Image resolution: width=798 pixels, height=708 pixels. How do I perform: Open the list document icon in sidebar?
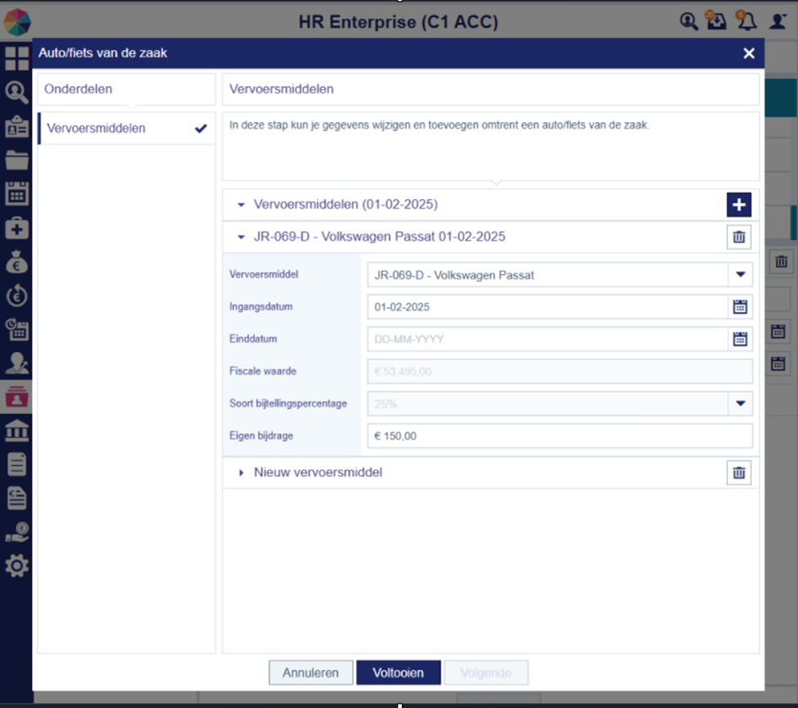(x=17, y=498)
